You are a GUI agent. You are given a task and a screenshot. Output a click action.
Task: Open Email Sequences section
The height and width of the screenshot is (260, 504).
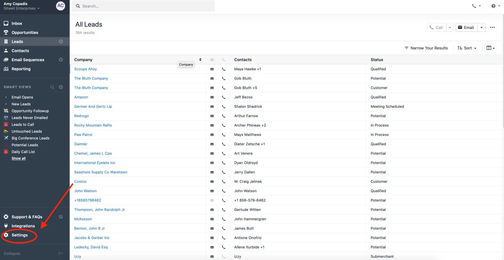[x=28, y=60]
